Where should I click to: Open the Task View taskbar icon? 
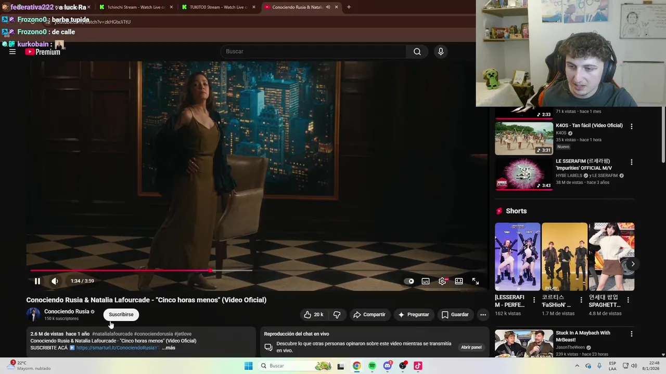341,366
